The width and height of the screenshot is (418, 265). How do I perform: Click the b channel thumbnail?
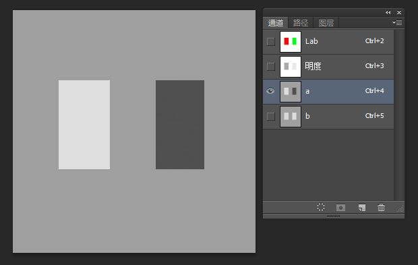coord(291,117)
